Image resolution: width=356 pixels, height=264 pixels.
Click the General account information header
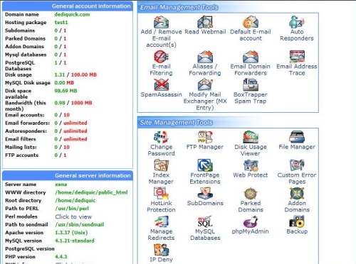click(91, 6)
